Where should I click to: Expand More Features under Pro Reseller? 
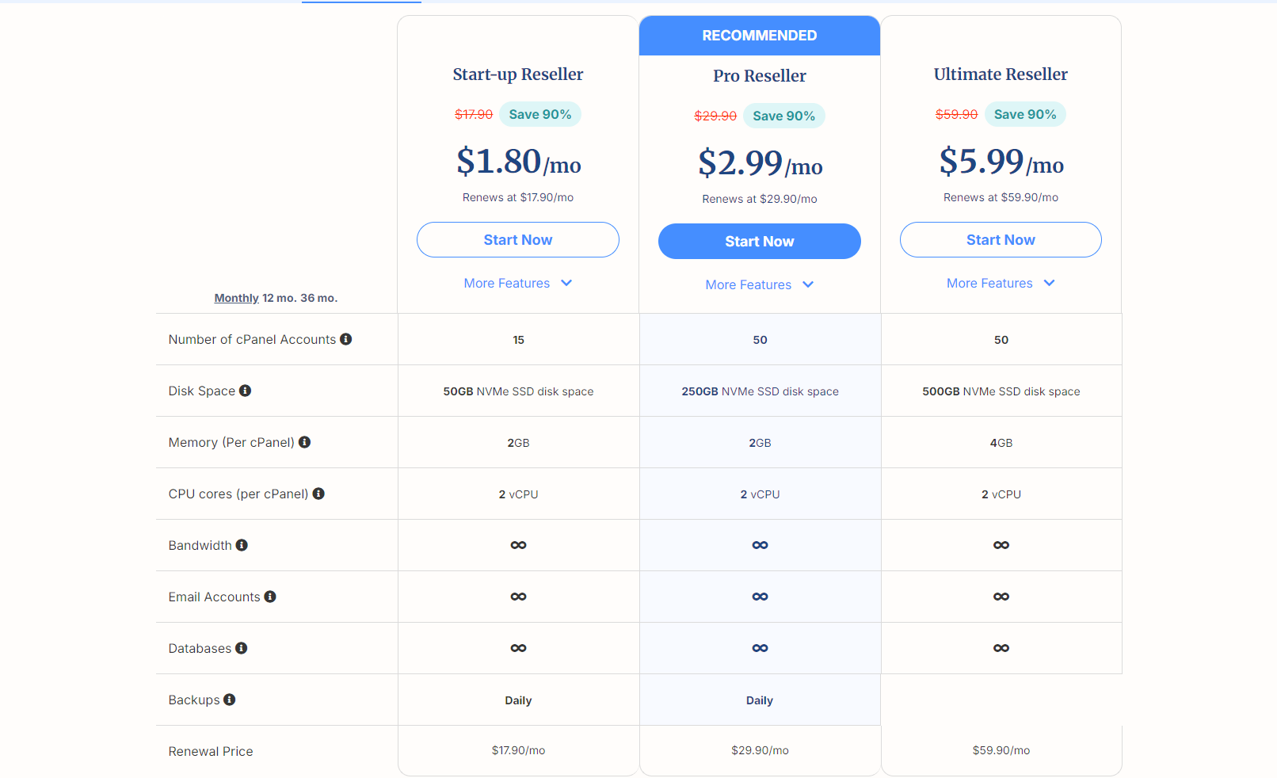(x=760, y=284)
